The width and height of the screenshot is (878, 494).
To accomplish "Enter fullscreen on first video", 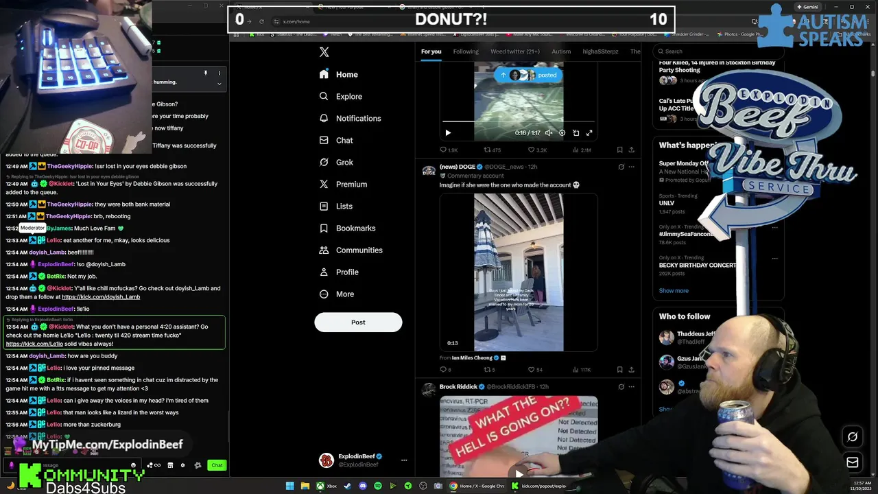I will (589, 133).
